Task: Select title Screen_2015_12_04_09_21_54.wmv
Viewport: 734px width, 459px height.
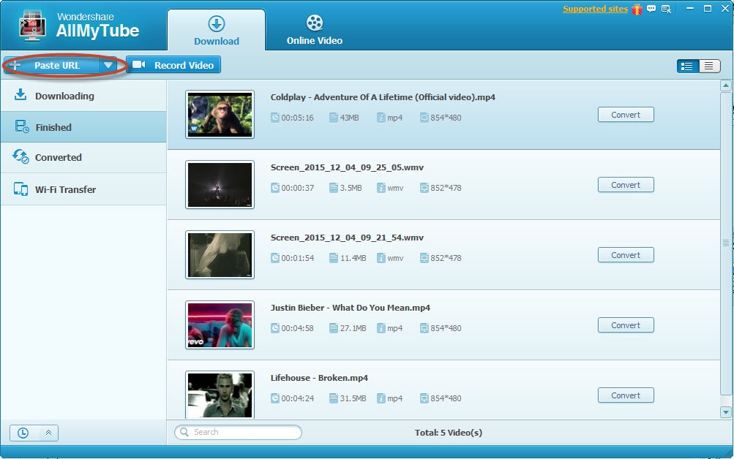Action: click(347, 238)
